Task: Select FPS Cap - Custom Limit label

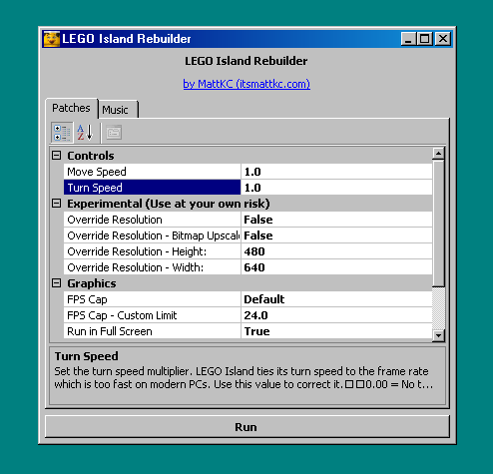Action: coord(152,315)
